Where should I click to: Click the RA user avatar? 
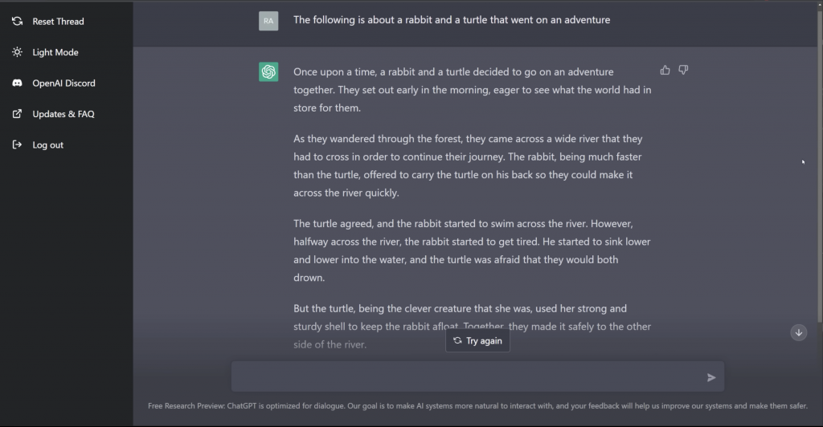tap(268, 21)
